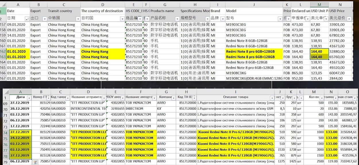The width and height of the screenshot is (359, 165).
Task: Select date cell 17.12.2019
Action: [21, 126]
